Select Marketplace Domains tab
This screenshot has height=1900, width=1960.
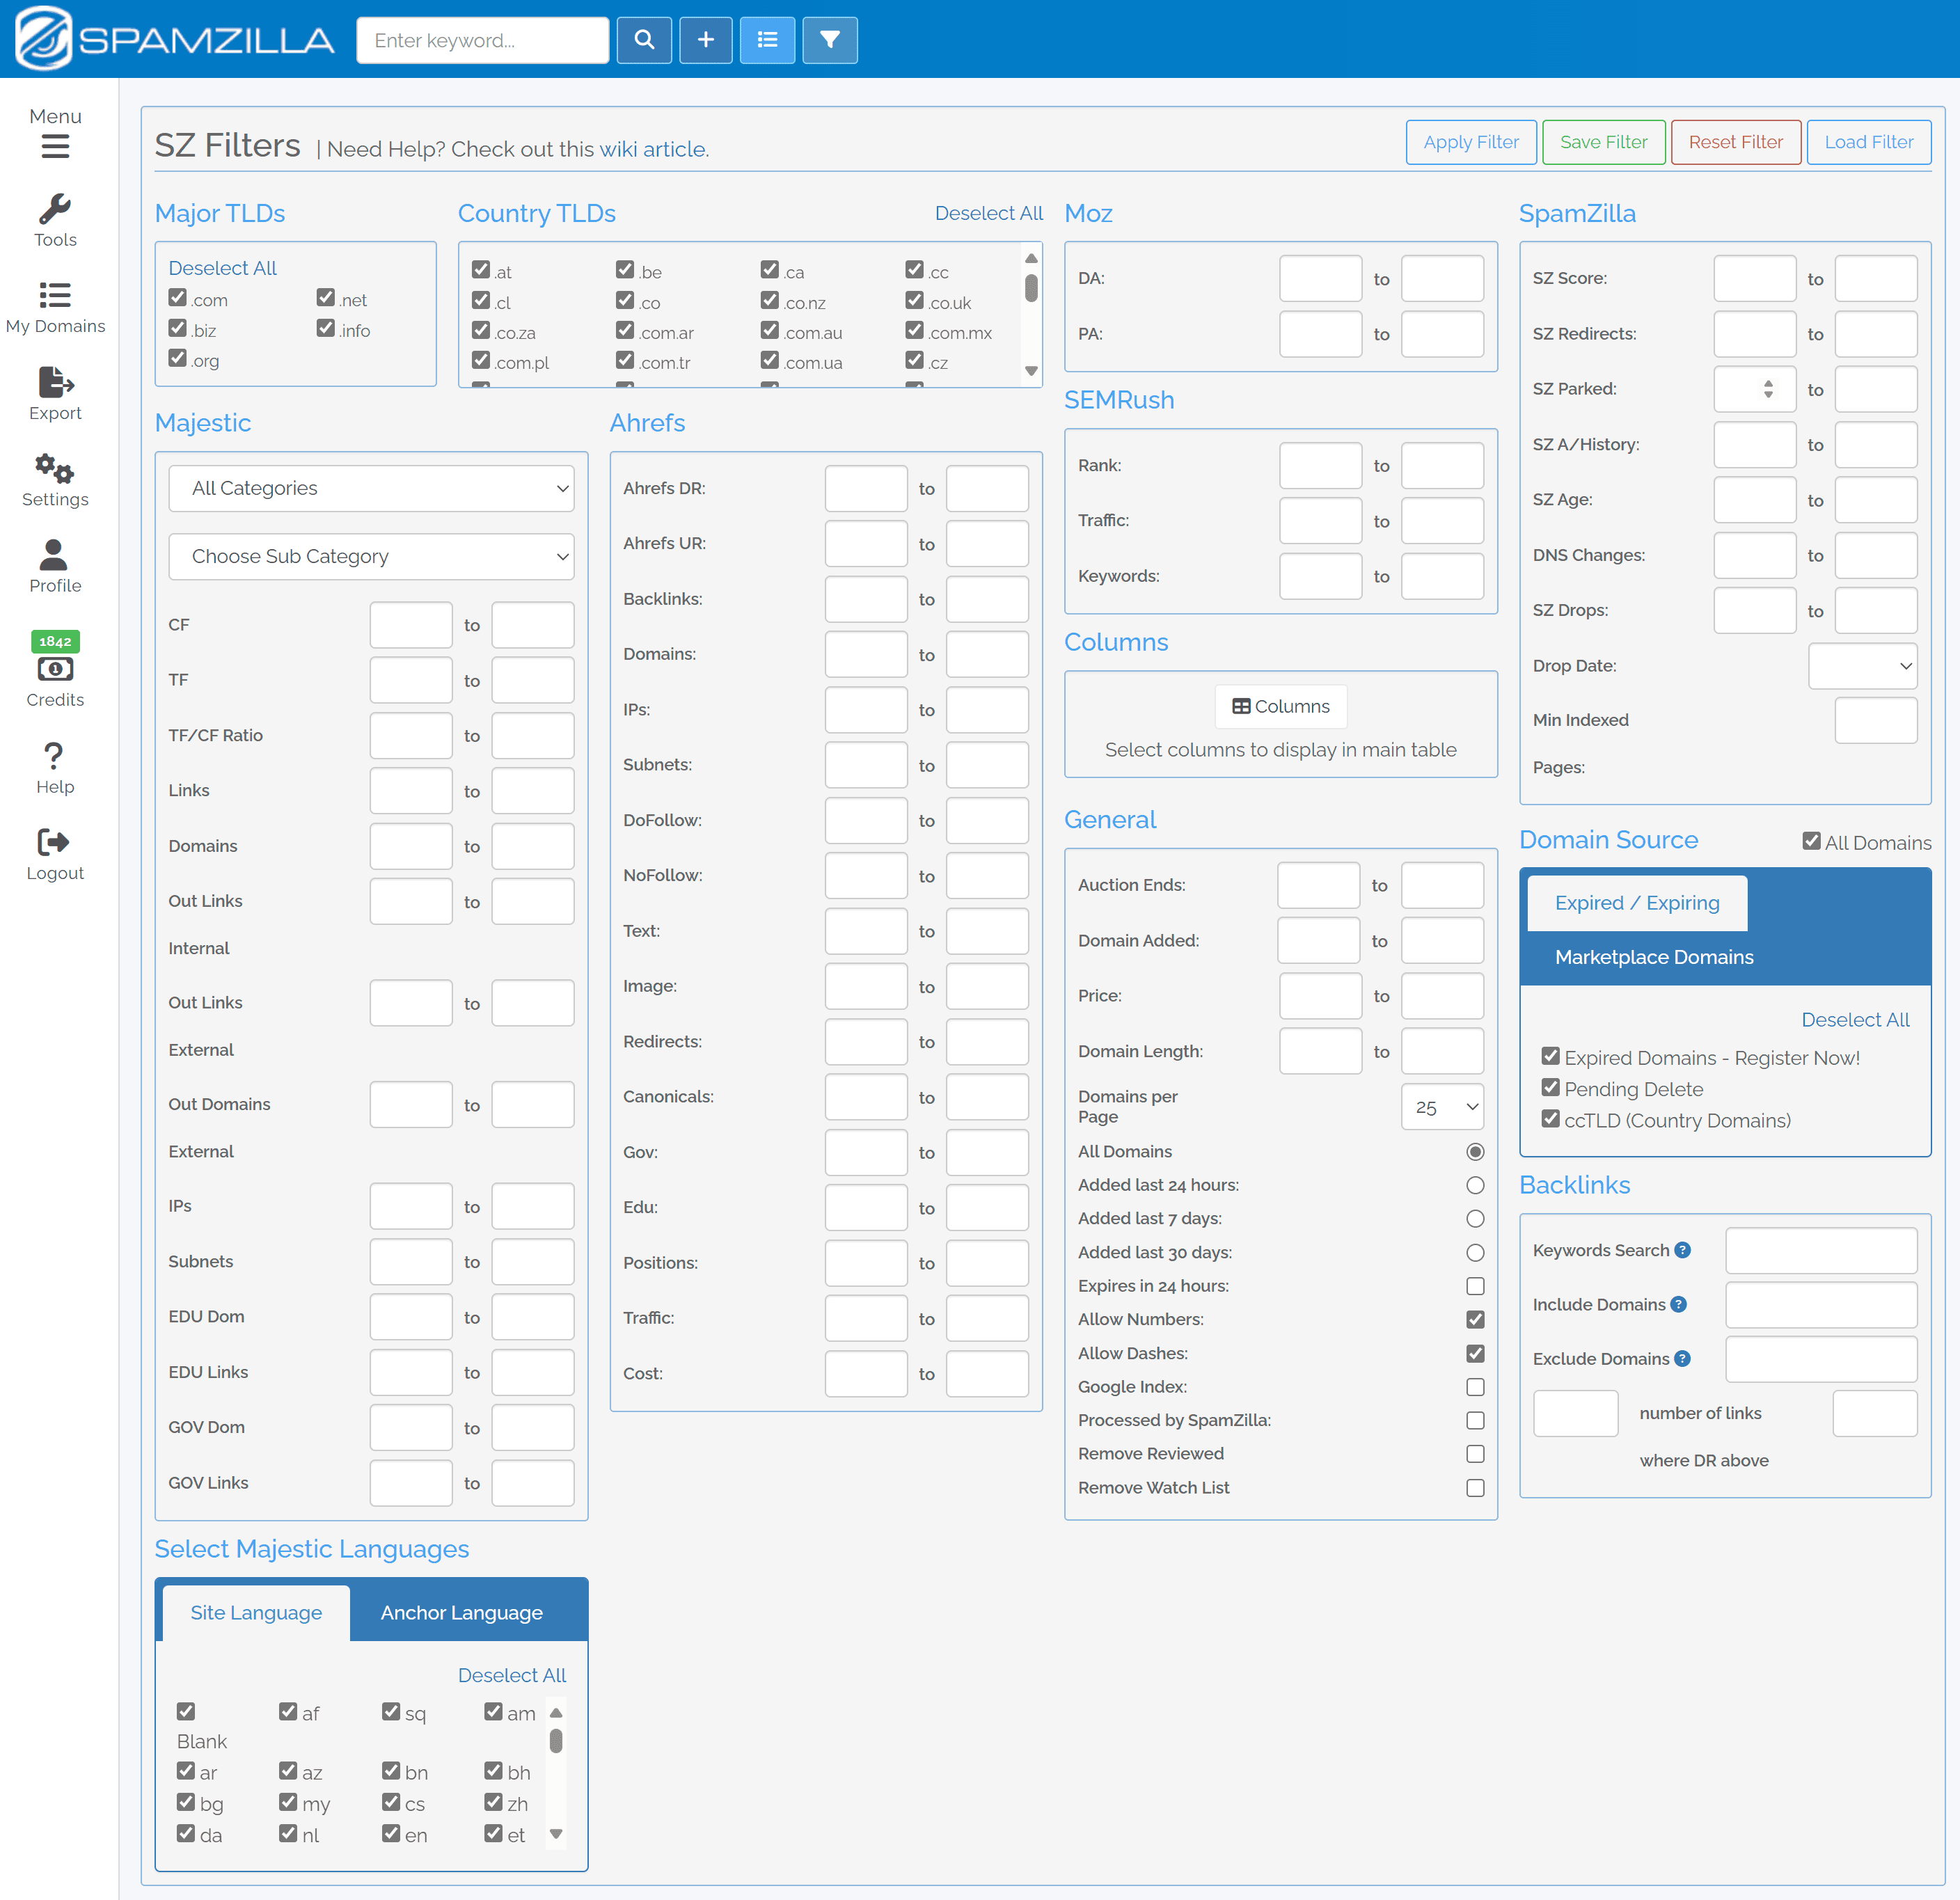click(x=1654, y=957)
